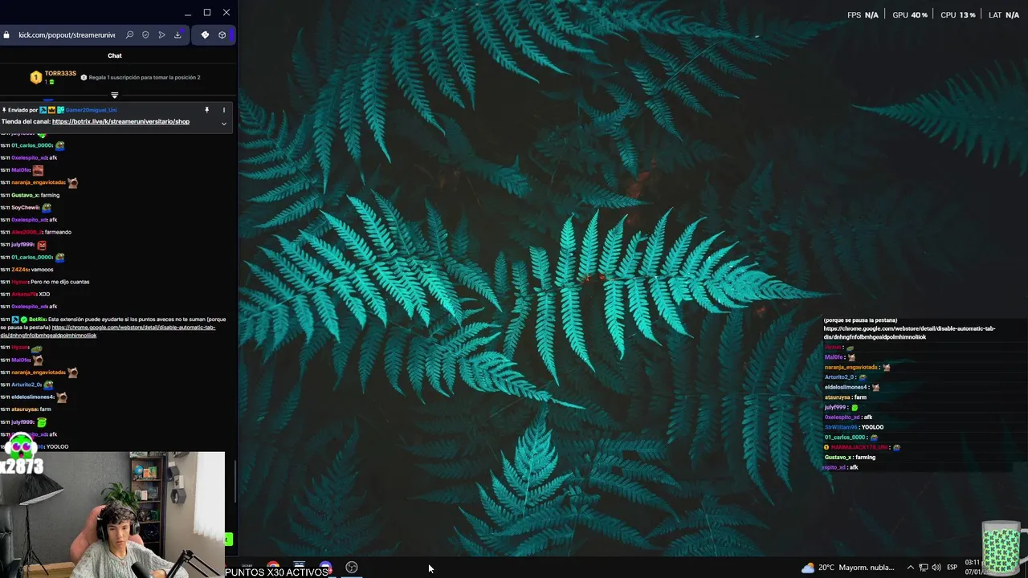1028x578 pixels.
Task: Open the three-dot menu on pinned message
Action: (x=224, y=110)
